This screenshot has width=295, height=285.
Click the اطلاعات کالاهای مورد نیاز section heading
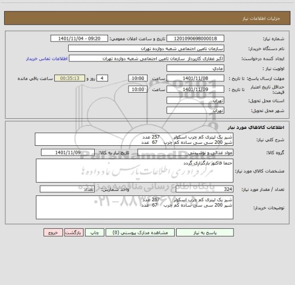[x=256, y=127]
